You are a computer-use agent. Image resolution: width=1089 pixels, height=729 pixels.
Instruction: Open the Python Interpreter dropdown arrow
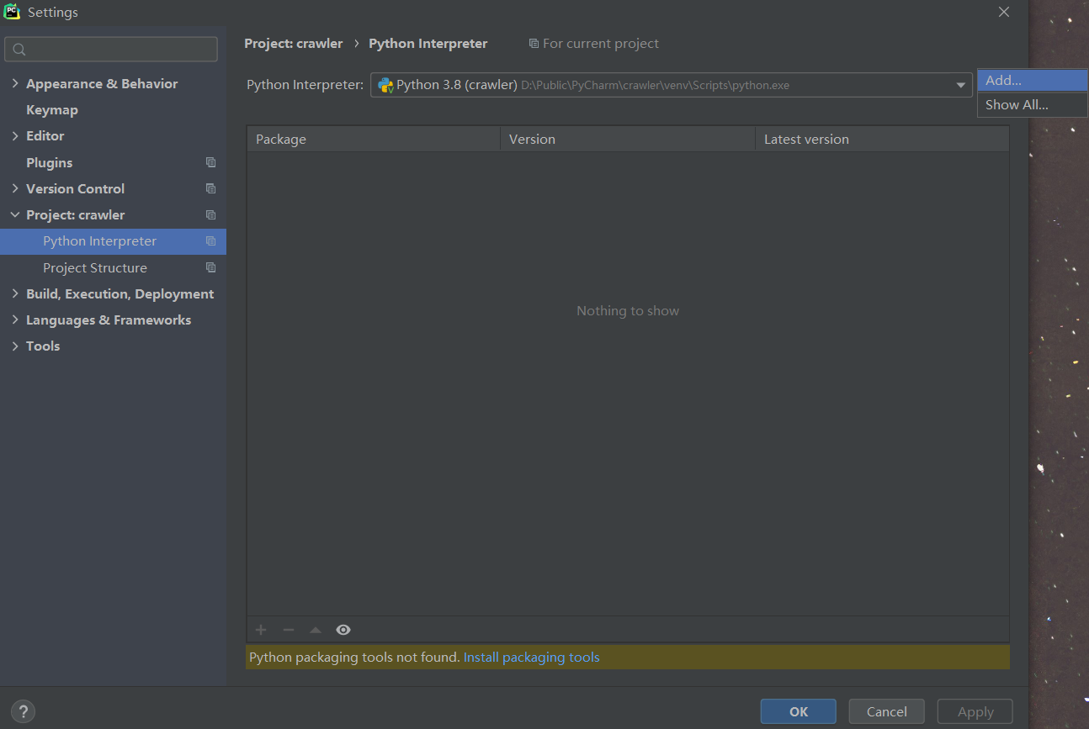pyautogui.click(x=960, y=85)
